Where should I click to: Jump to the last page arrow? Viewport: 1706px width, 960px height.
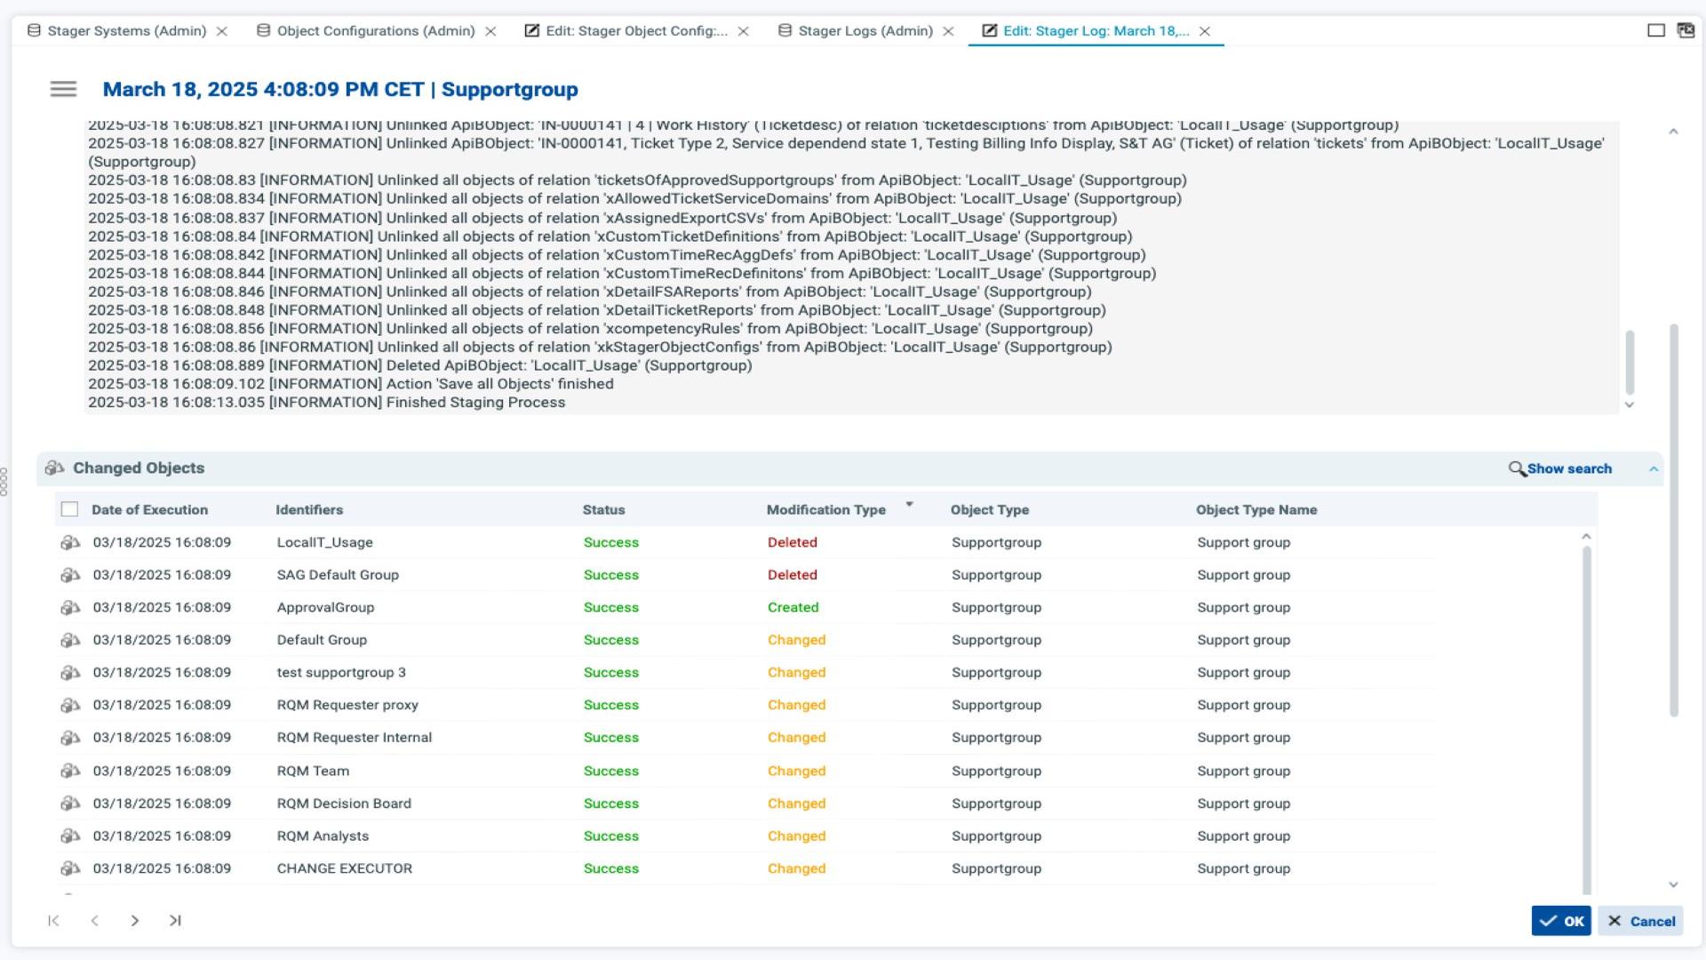[x=175, y=921]
